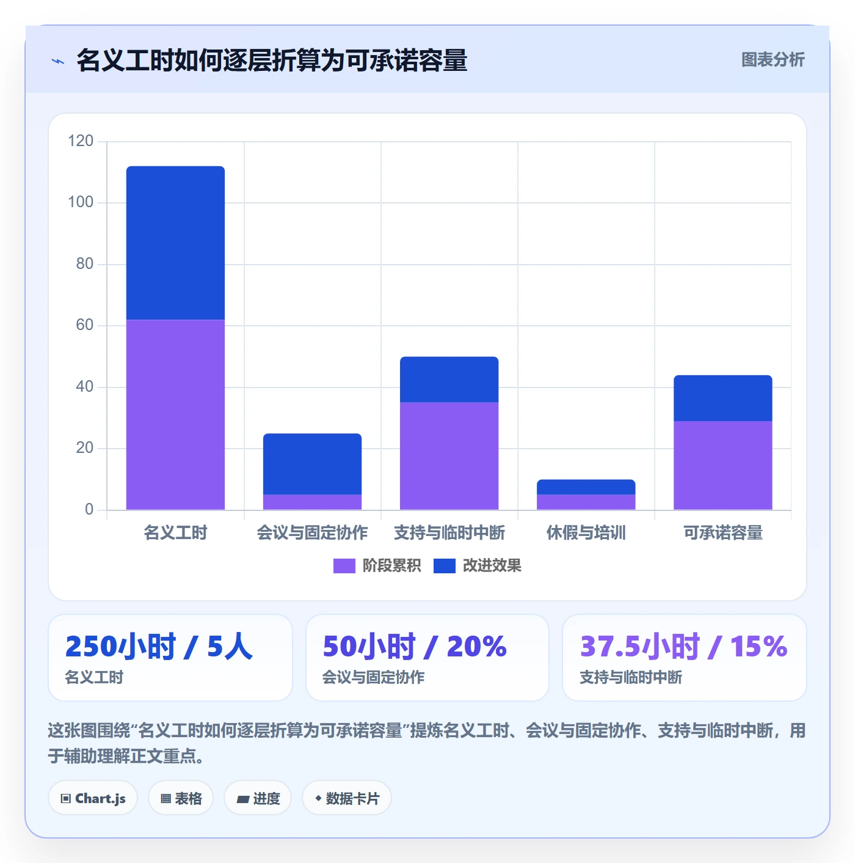Screen dimensions: 855x863
Task: Click the blue segment of 休假与培训 bar
Action: tap(586, 487)
